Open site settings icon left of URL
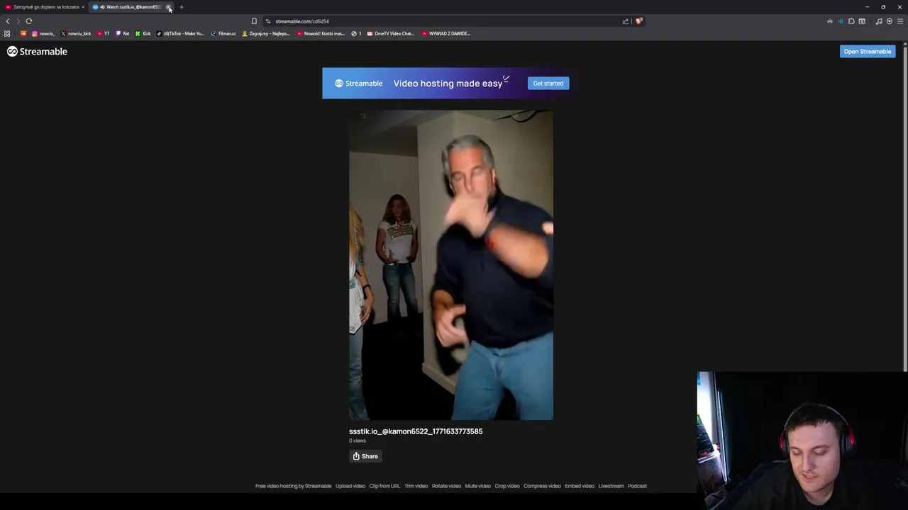This screenshot has width=908, height=510. [268, 21]
